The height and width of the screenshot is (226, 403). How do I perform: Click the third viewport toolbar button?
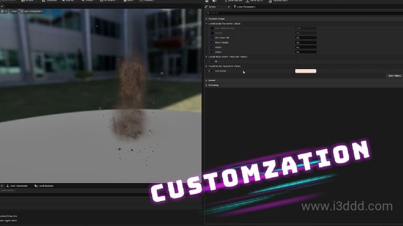coord(31,12)
